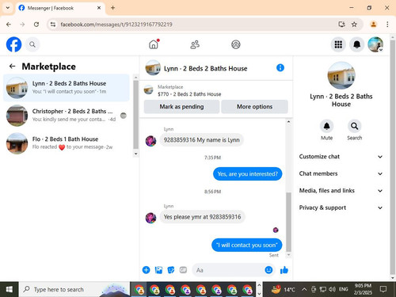Click message '9283859316 My name is Lynn'

[201, 140]
